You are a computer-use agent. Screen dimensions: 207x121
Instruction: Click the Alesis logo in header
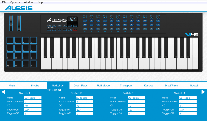point(18,8)
